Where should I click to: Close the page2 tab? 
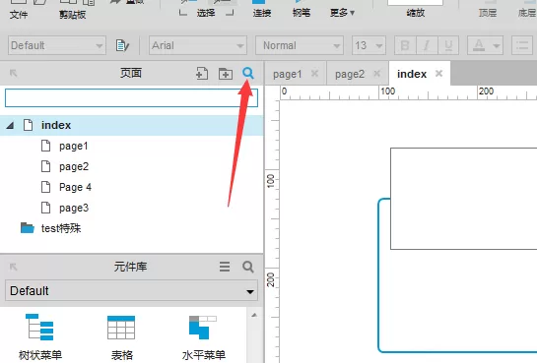point(377,74)
